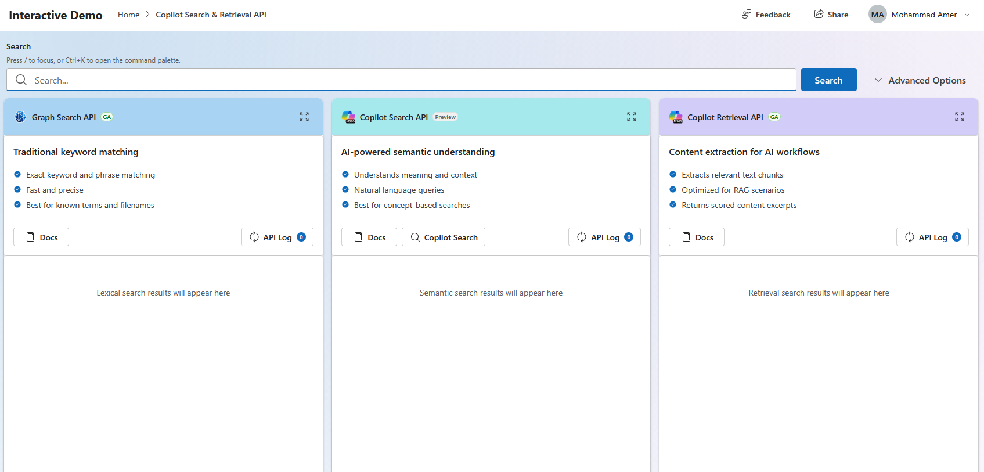Screen dimensions: 984x472
Task: Expand the Graph Search API panel fullscreen
Action: 304,117
